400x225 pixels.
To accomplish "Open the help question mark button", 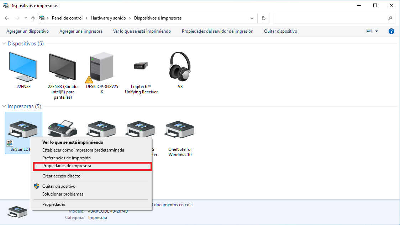I will 391,31.
